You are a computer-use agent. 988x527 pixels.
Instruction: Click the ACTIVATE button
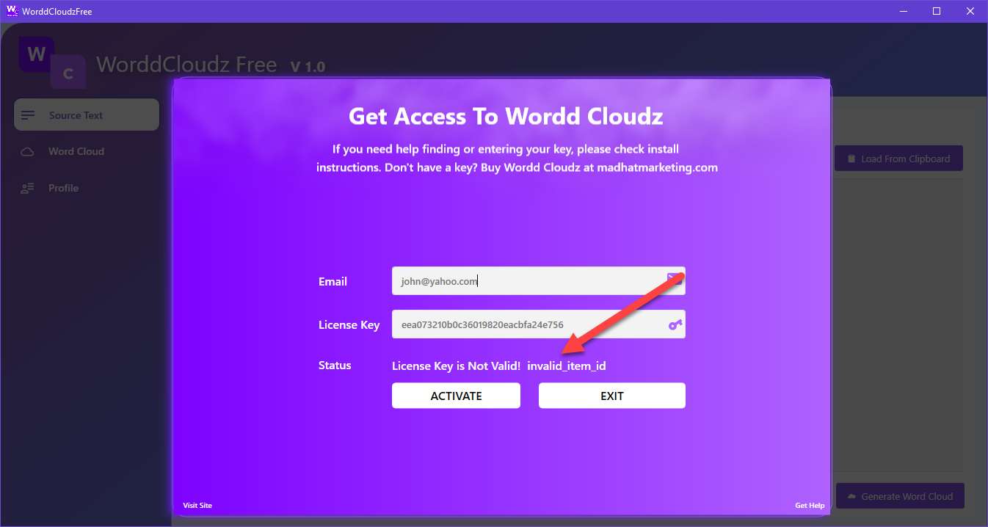[456, 396]
